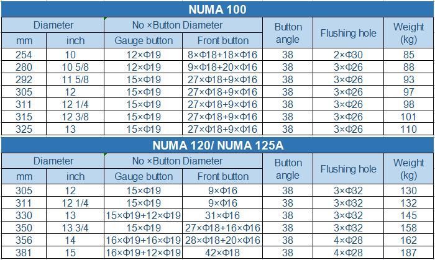
Task: Click the 12 3/8 inch cell
Action: (75, 117)
